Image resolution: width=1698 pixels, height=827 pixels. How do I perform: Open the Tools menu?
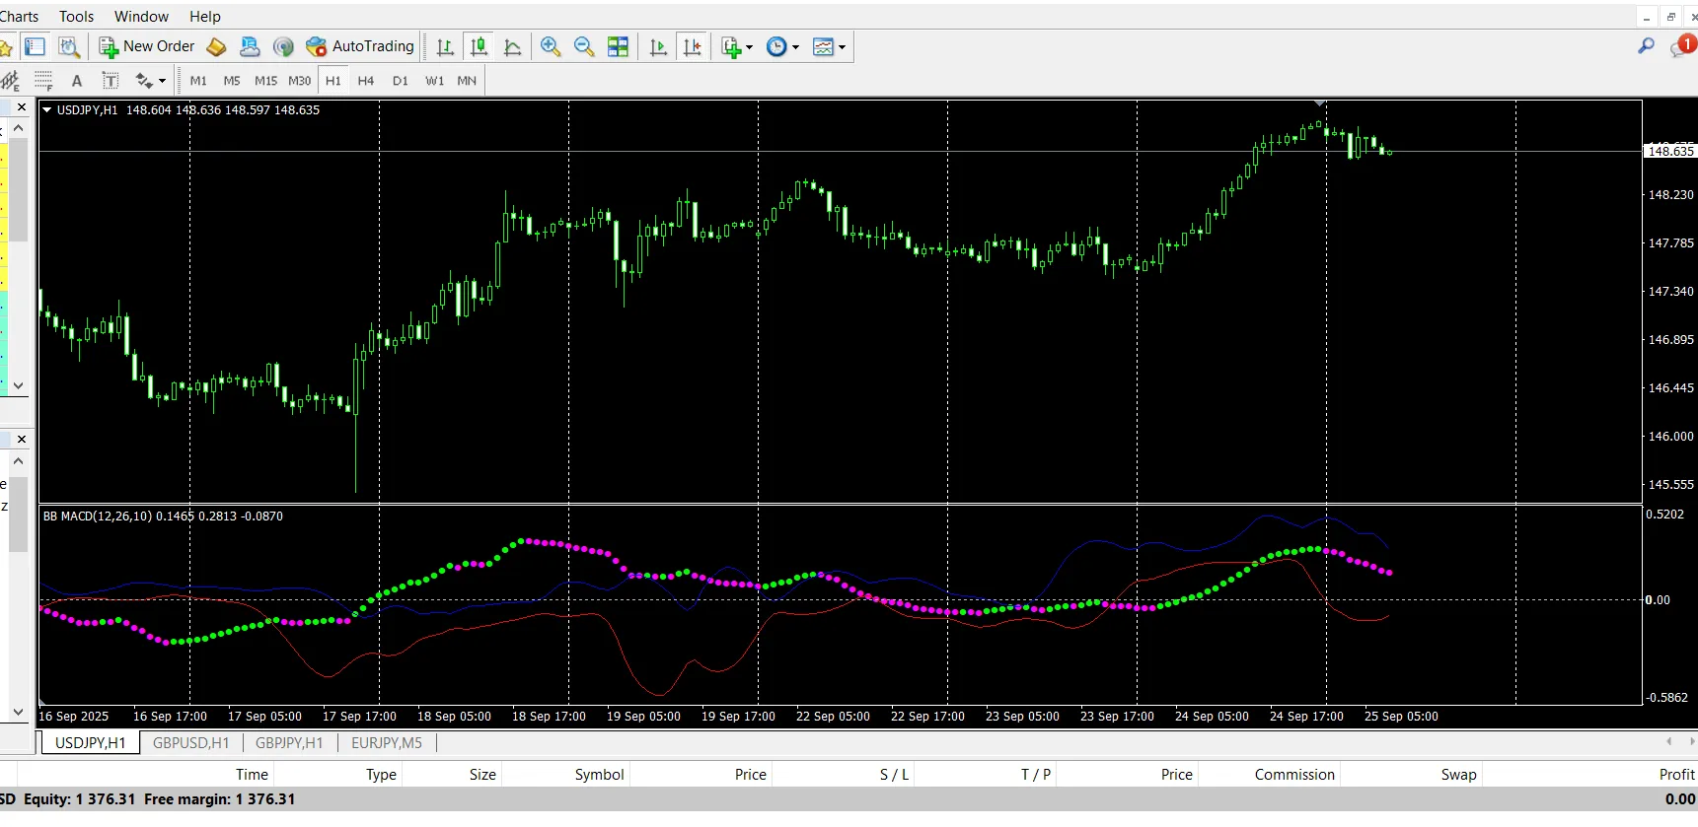(x=76, y=16)
